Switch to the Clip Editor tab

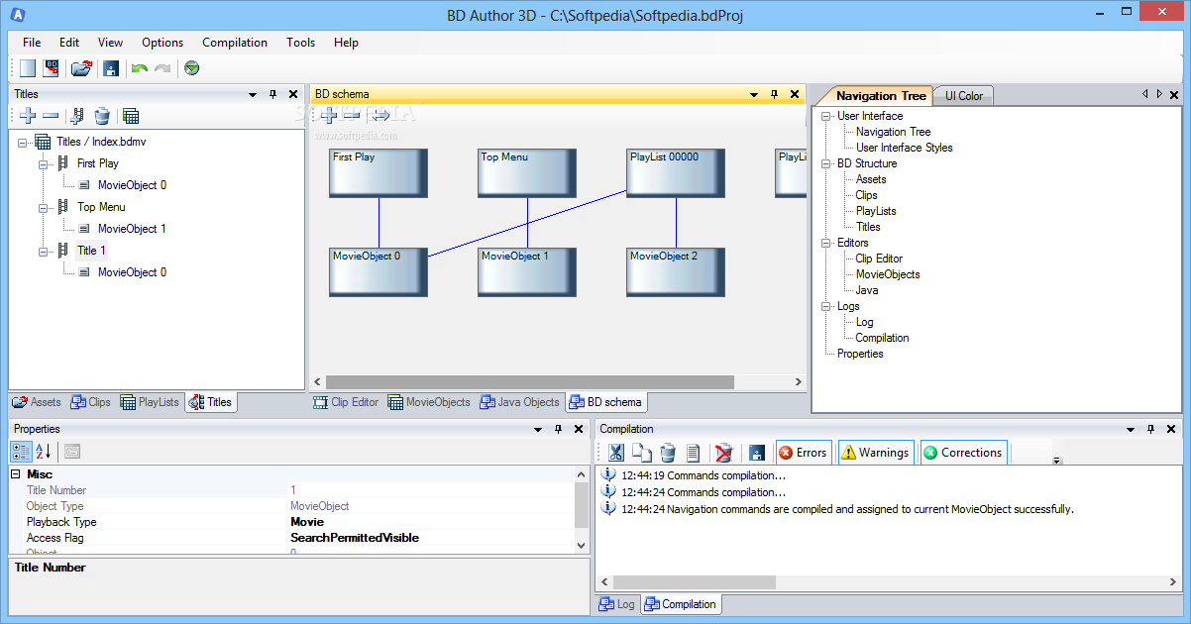(346, 402)
